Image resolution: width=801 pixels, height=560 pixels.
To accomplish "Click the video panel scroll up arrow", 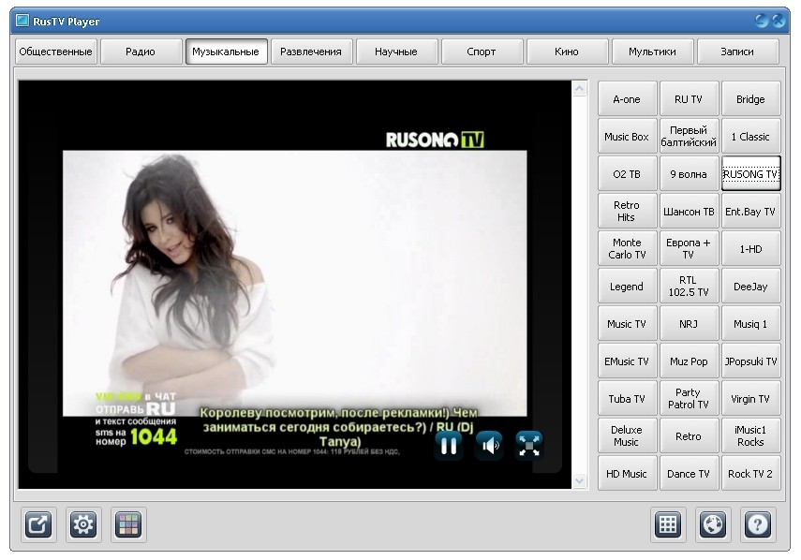I will [x=579, y=89].
